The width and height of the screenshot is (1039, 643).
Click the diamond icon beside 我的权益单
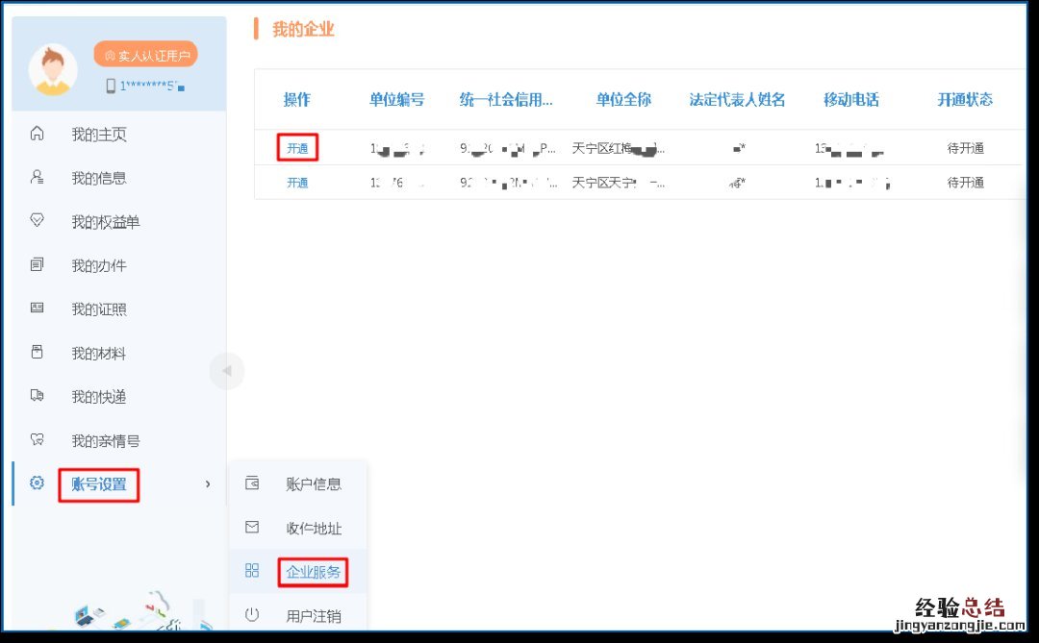[38, 220]
